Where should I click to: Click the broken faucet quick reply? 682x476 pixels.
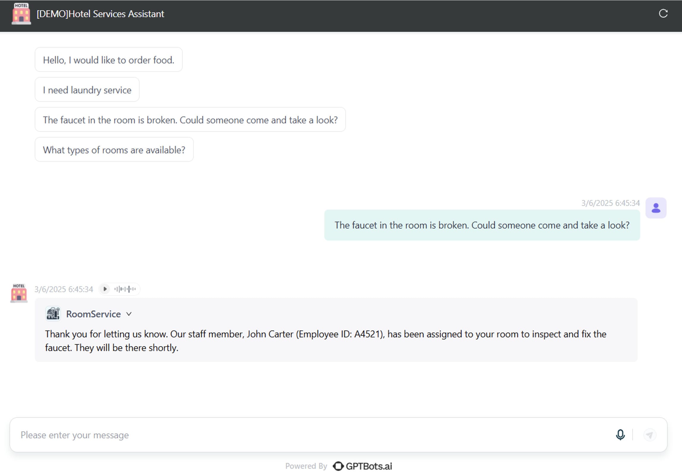point(190,119)
